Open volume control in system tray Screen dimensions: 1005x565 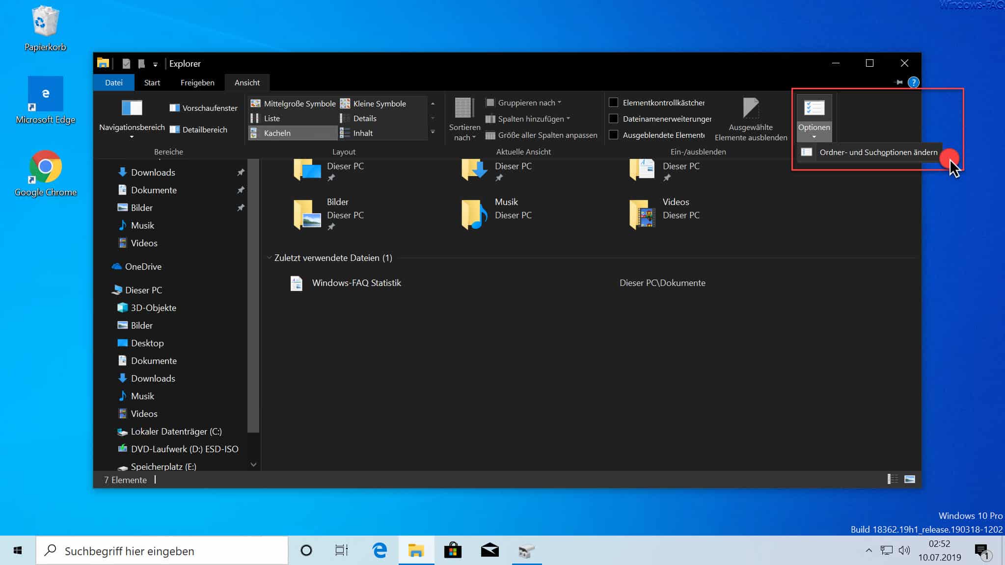pos(904,550)
